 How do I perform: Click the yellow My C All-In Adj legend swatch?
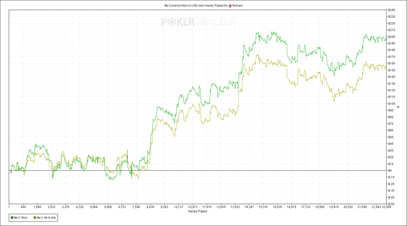[x=35, y=218]
